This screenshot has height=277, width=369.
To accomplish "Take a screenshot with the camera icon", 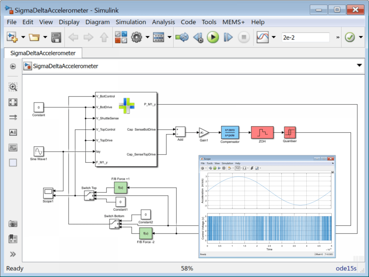I will pos(13,224).
